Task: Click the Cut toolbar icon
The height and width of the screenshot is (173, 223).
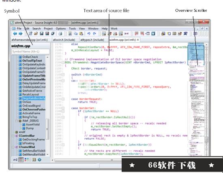Action: [70, 34]
